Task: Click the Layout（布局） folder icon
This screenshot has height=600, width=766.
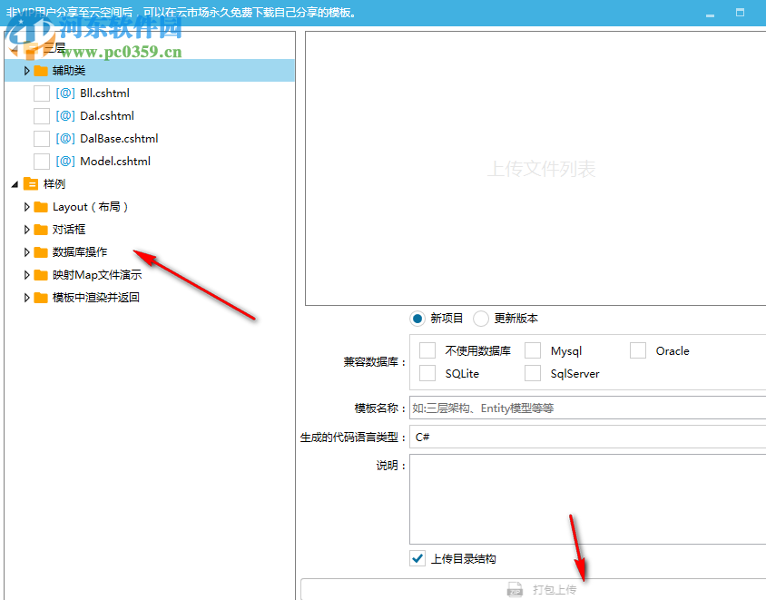Action: 41,207
